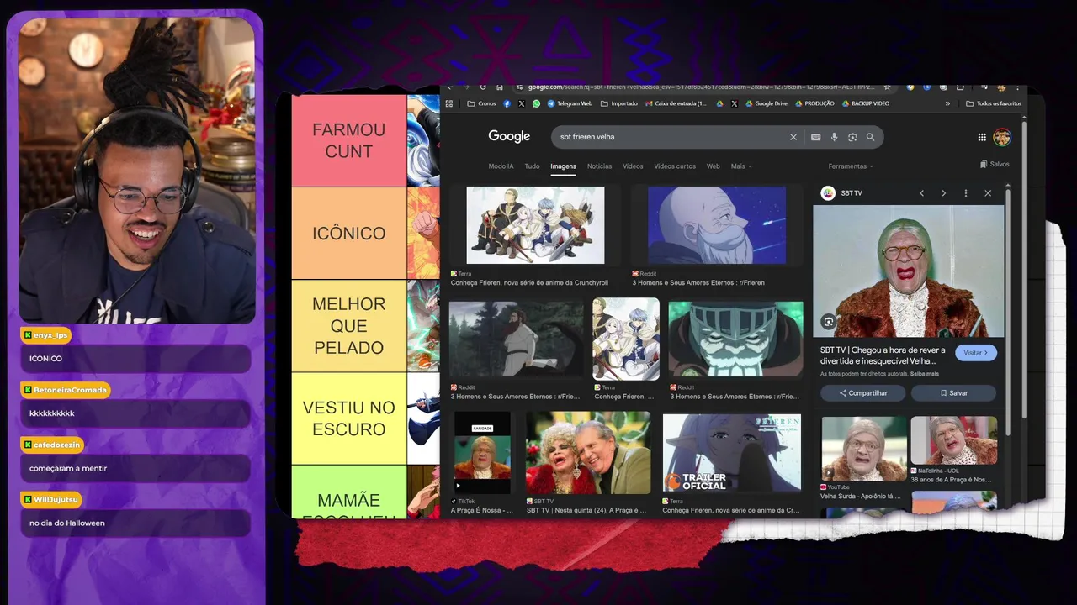The image size is (1077, 605).
Task: Switch to the Vídeos curtos tab
Action: pyautogui.click(x=675, y=166)
